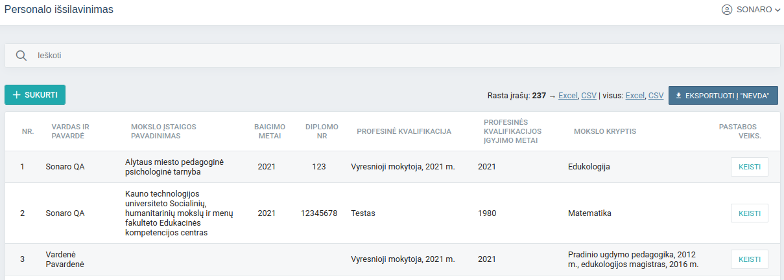Image resolution: width=784 pixels, height=280 pixels.
Task: Export all records via Excel link
Action: (x=635, y=96)
